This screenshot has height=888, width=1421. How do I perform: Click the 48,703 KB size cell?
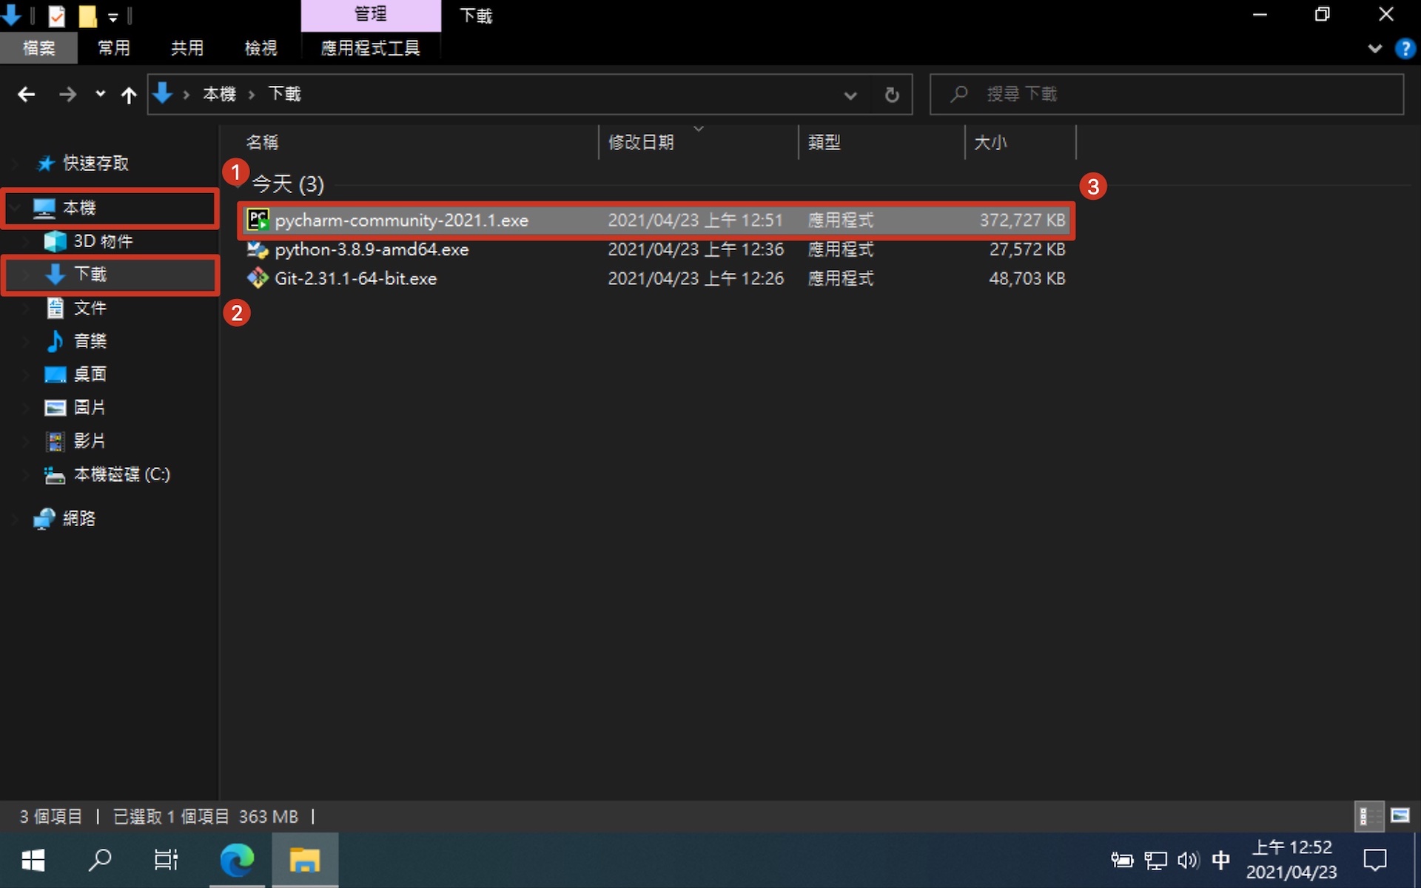click(x=1027, y=279)
